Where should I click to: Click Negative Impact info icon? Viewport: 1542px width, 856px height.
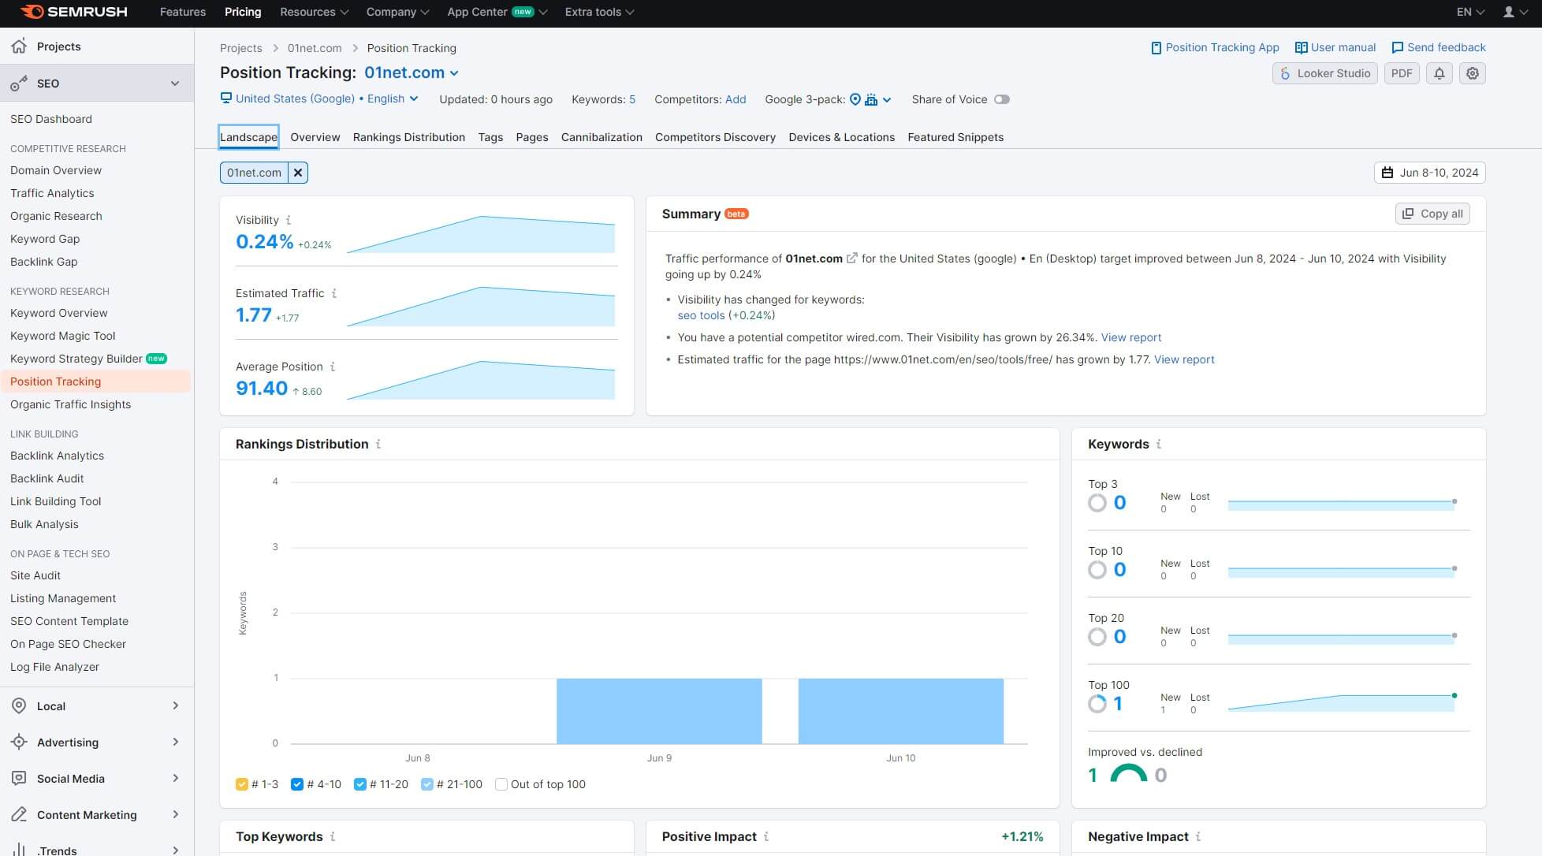(1198, 836)
